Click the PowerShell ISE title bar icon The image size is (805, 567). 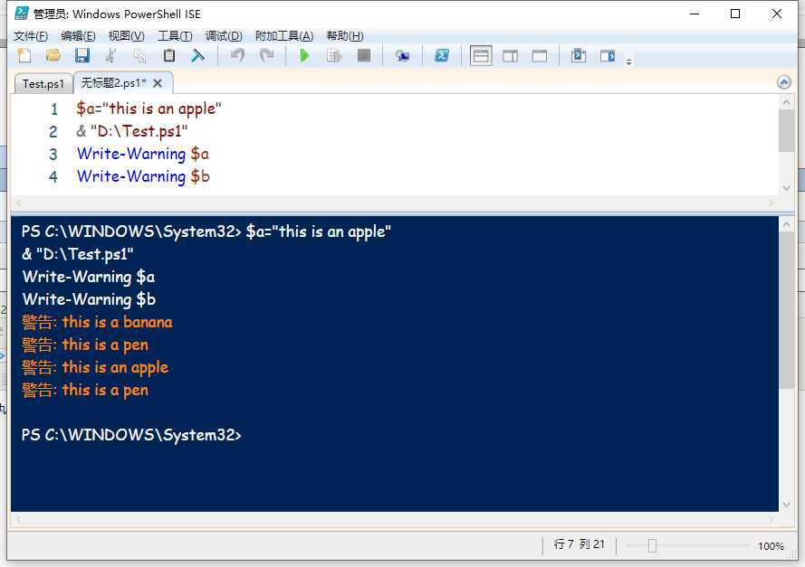21,14
